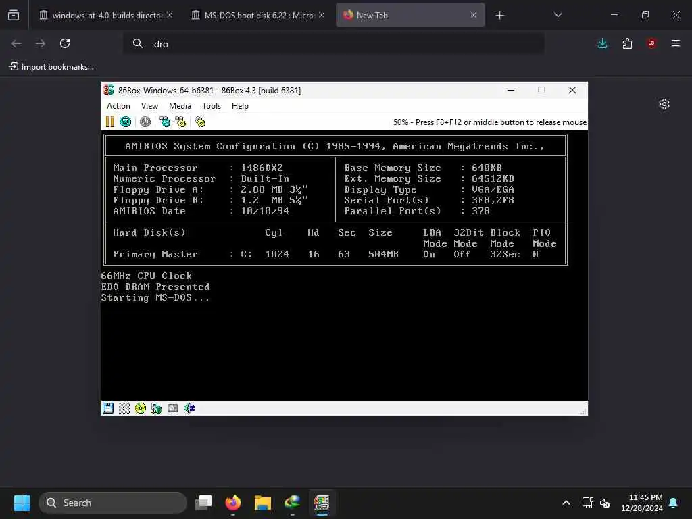Open File Explorer from the taskbar

(x=263, y=503)
